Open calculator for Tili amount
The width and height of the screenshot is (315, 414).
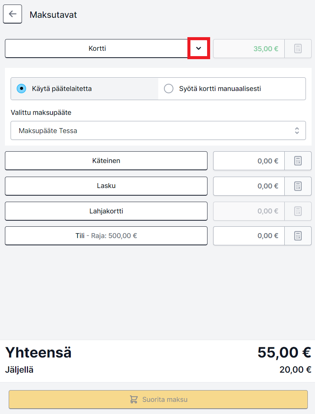click(298, 236)
